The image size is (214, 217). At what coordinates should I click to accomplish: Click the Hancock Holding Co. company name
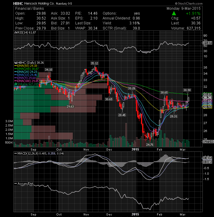tap(39, 3)
